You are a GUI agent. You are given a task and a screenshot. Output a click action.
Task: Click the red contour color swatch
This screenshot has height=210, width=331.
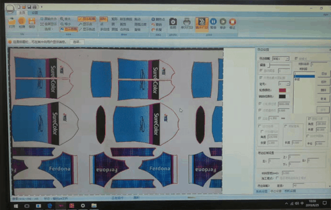(x=282, y=90)
